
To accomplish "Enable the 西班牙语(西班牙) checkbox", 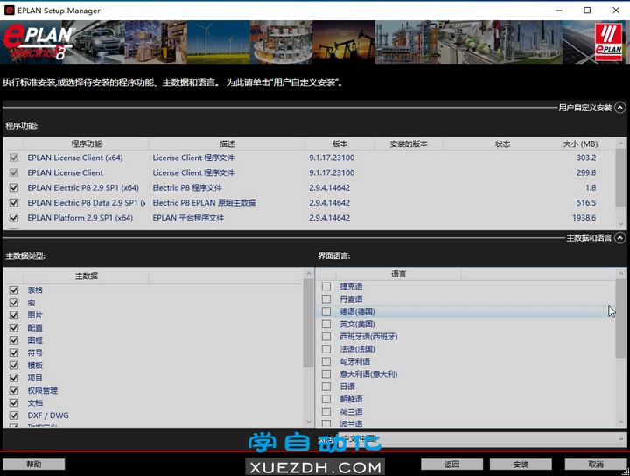I will 326,336.
